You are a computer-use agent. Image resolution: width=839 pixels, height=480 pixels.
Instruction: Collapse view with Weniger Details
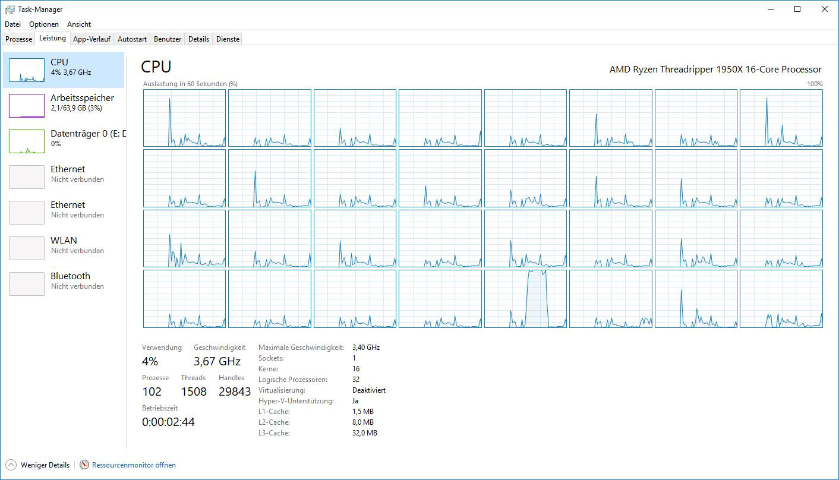point(37,465)
